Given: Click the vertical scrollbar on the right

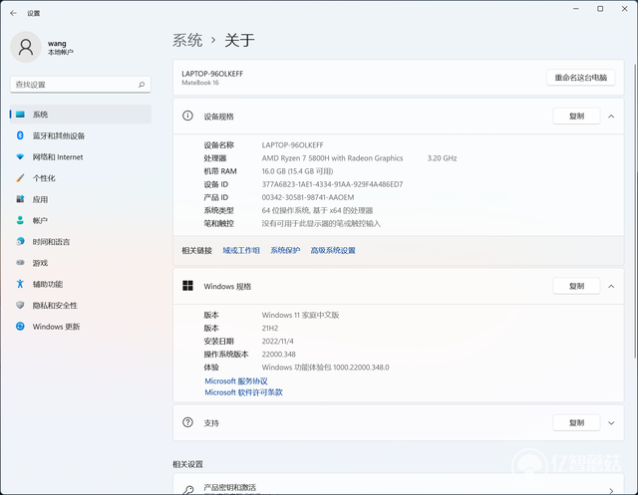Looking at the screenshot, I should [635, 211].
